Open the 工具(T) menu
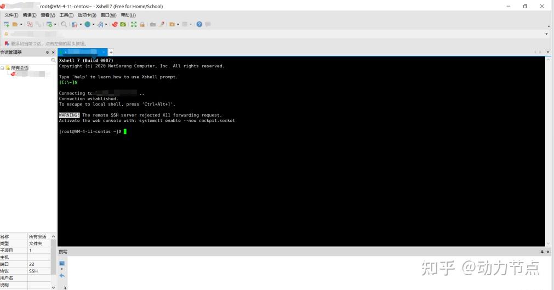The height and width of the screenshot is (290, 554). pyautogui.click(x=66, y=15)
